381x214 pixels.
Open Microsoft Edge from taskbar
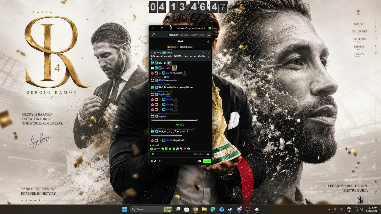pyautogui.click(x=213, y=209)
